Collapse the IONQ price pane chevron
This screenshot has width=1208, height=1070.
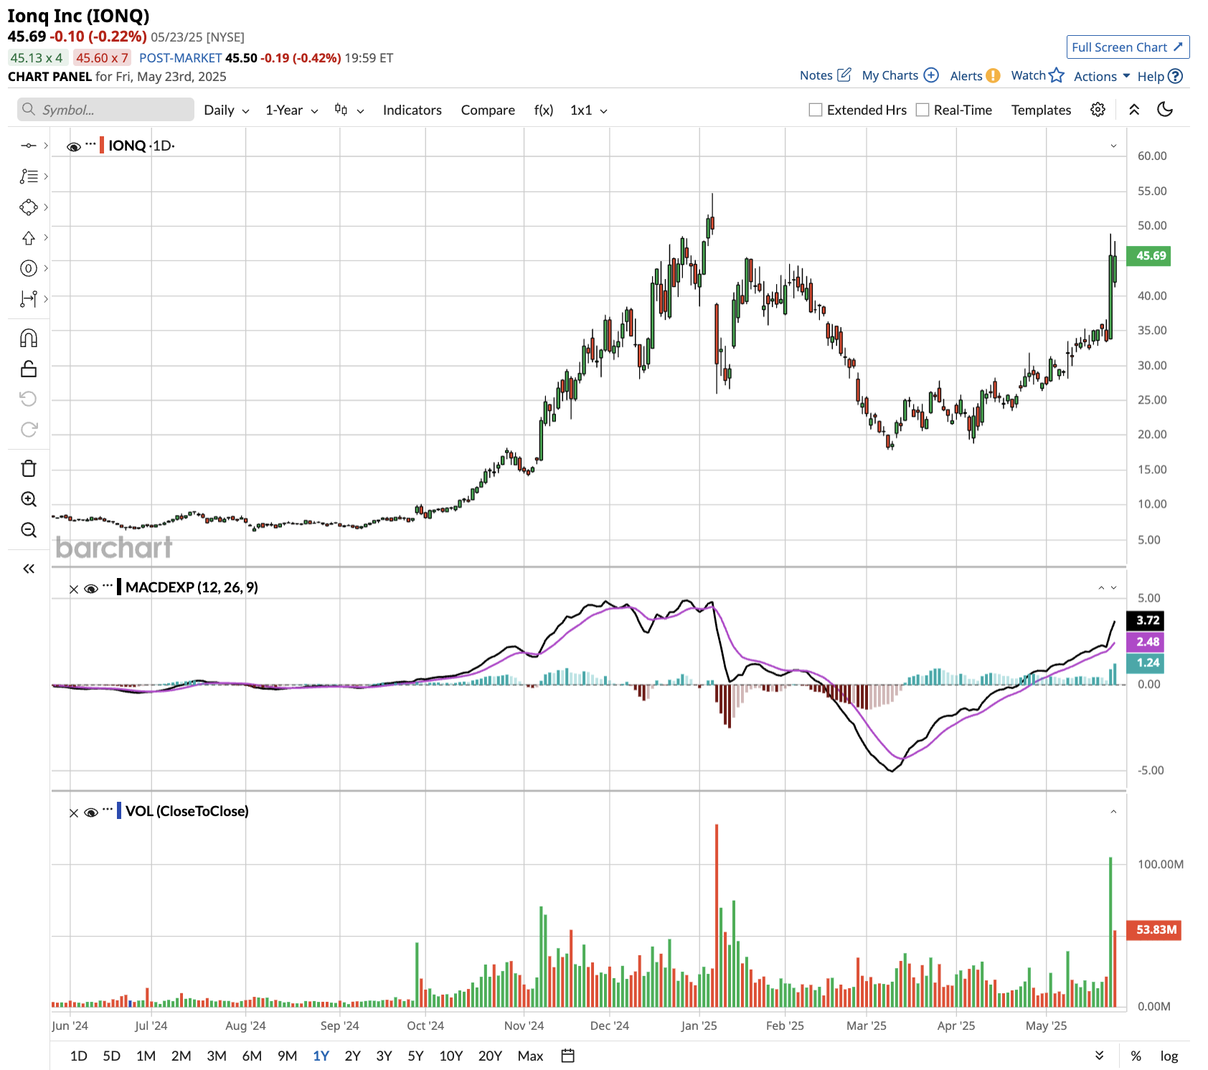[1113, 146]
